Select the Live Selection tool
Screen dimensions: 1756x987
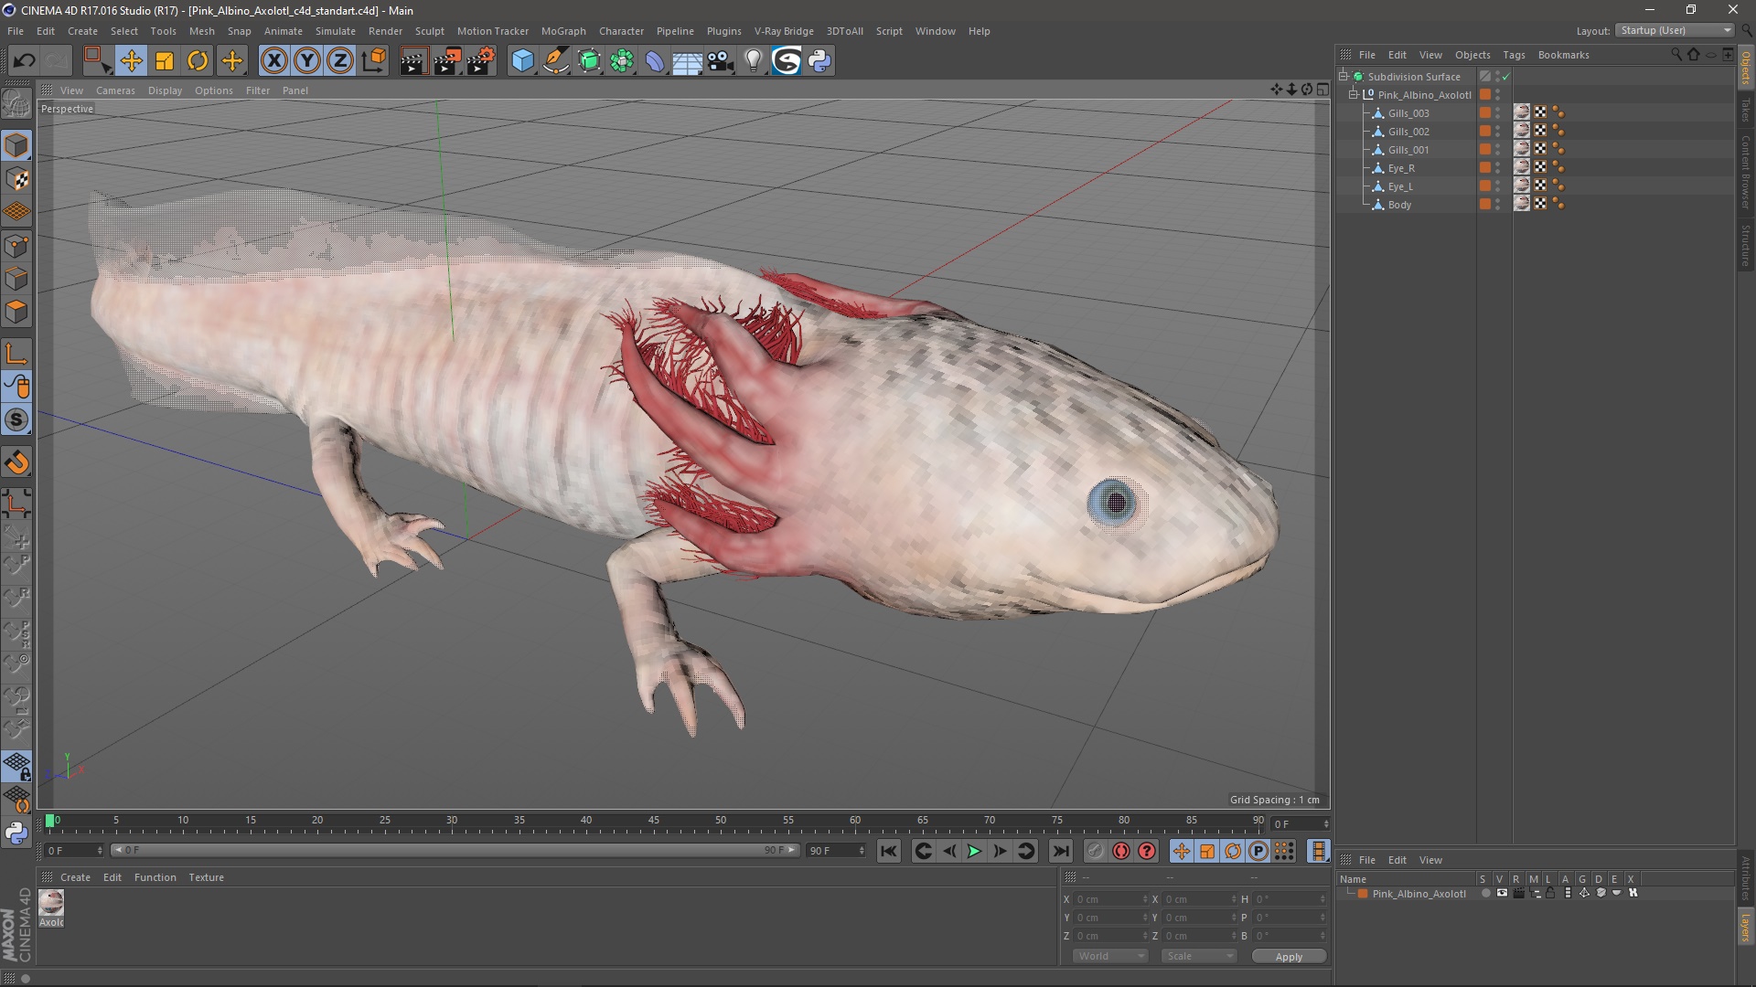pyautogui.click(x=97, y=60)
